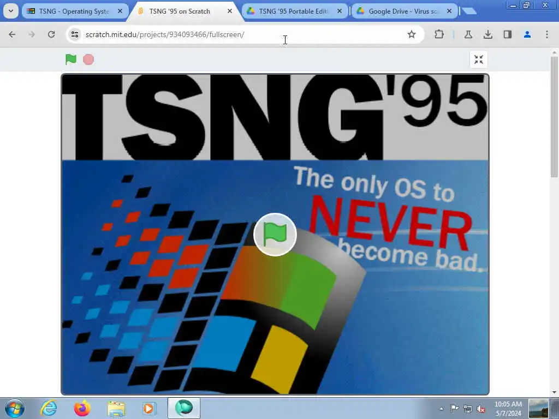559x419 pixels.
Task: Click the address bar URL
Action: point(165,34)
